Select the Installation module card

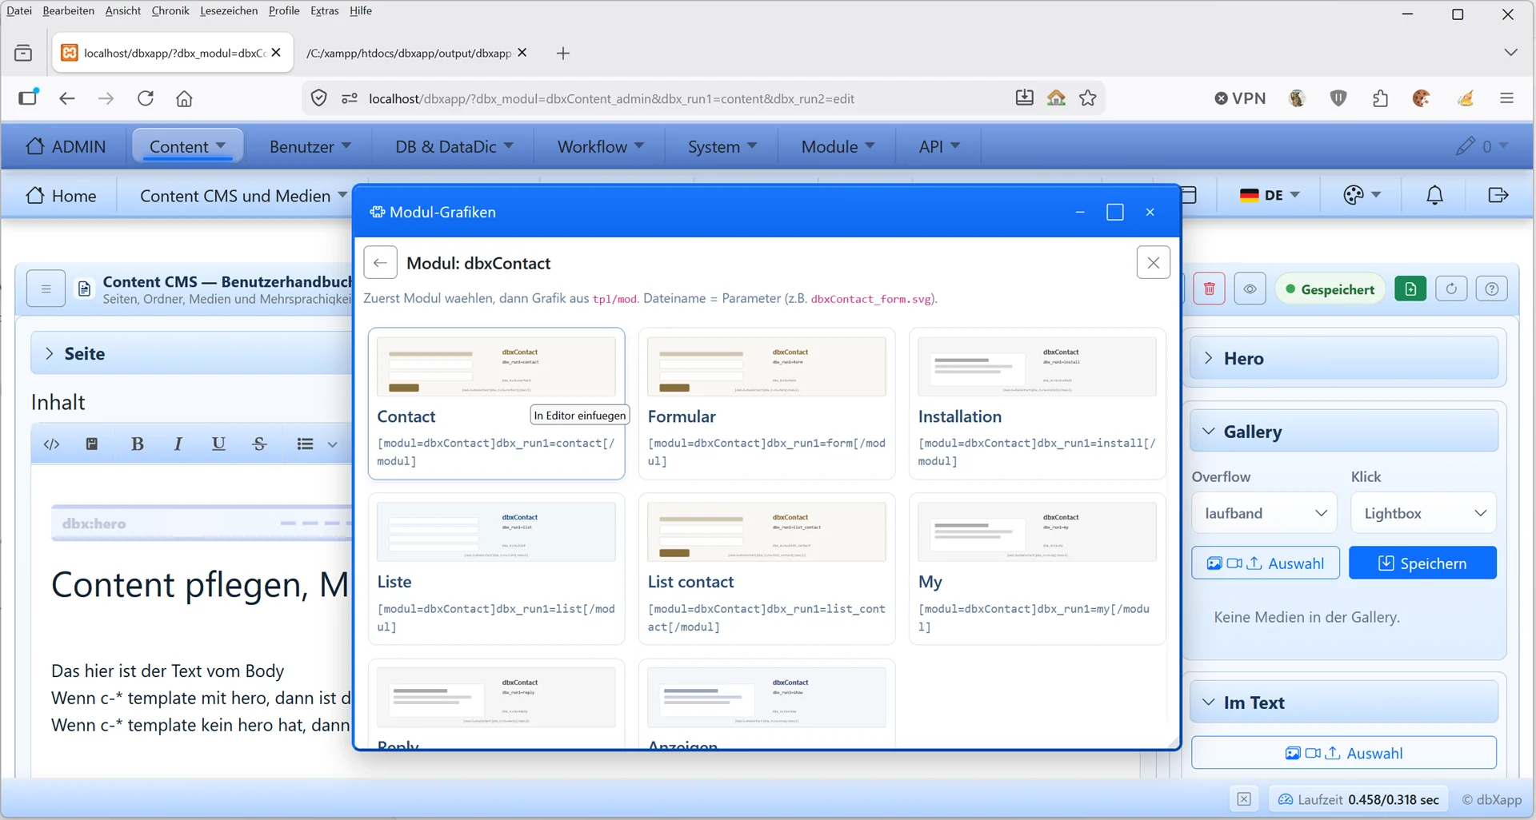(x=1037, y=404)
